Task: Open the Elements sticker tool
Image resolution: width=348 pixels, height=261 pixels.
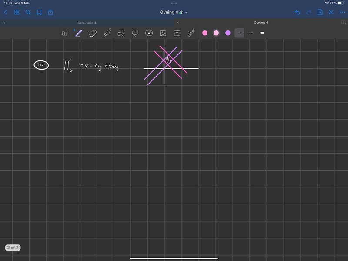Action: point(149,33)
